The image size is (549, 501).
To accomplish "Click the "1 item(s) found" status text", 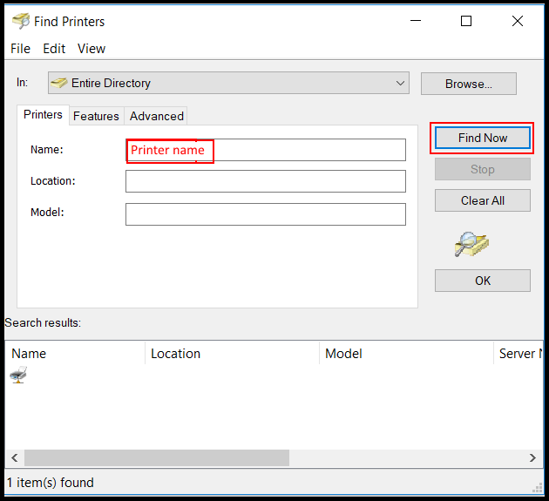I will (x=51, y=483).
